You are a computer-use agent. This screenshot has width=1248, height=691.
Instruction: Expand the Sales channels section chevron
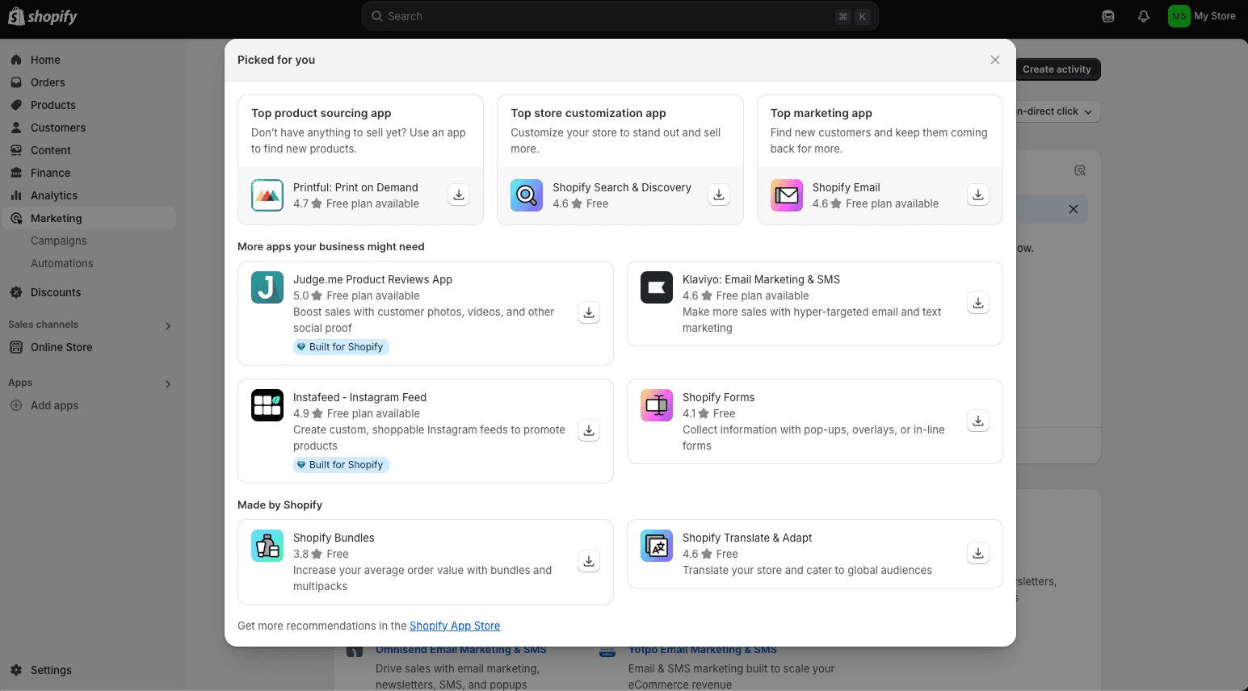168,326
